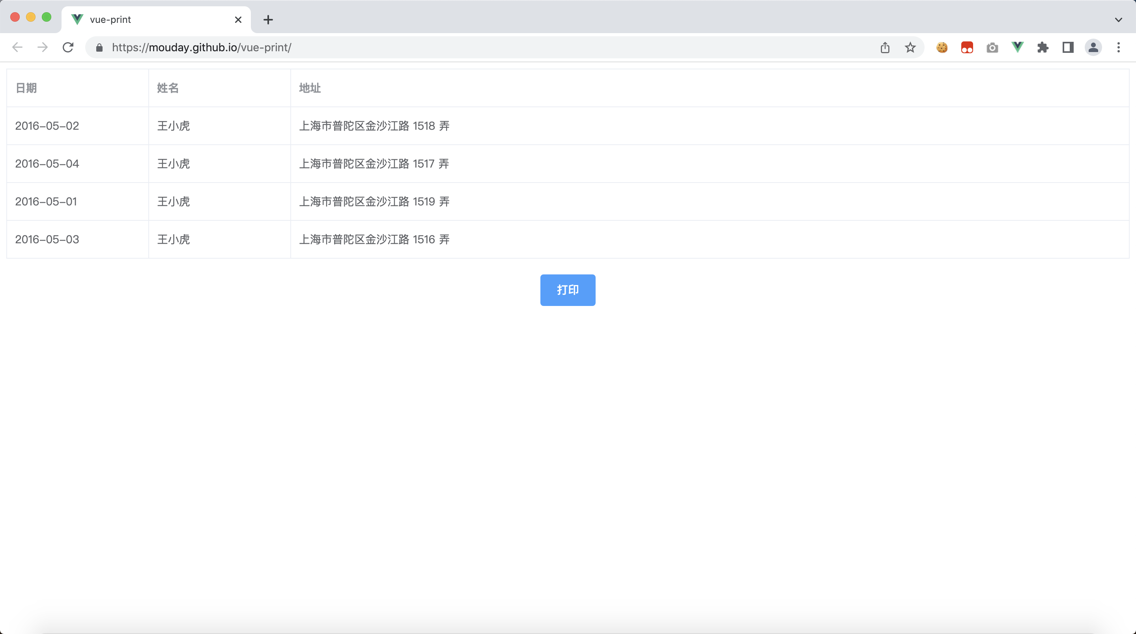Image resolution: width=1136 pixels, height=634 pixels.
Task: Open Chrome three-dot menu
Action: (1118, 47)
